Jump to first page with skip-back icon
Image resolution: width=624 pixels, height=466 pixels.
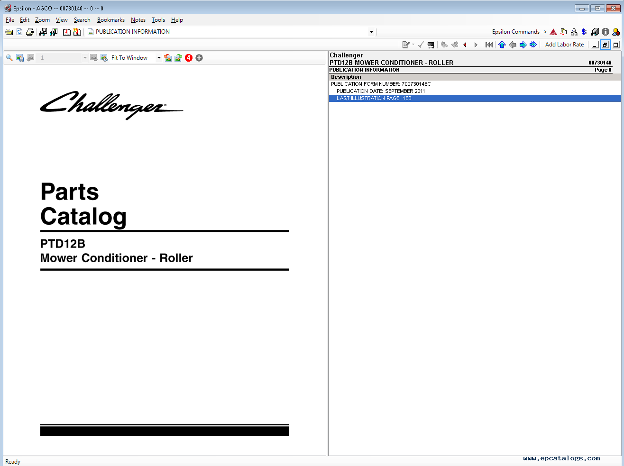coord(489,45)
